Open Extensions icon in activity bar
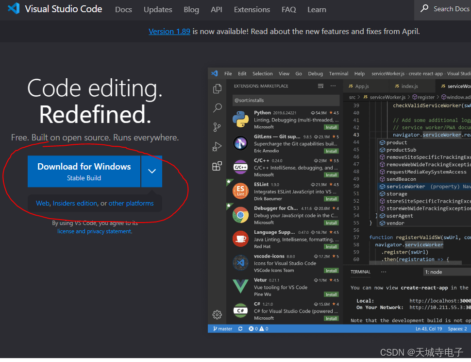 pyautogui.click(x=217, y=166)
